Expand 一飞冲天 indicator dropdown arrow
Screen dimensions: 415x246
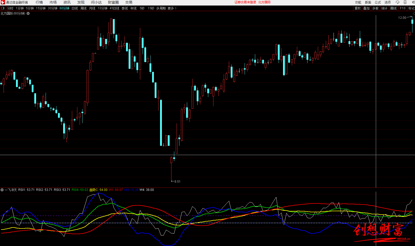pyautogui.click(x=2, y=190)
